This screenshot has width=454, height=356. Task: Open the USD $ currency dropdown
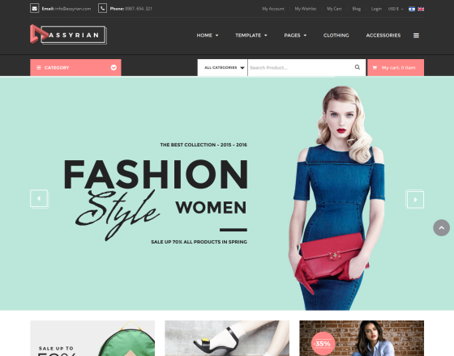[x=396, y=9]
